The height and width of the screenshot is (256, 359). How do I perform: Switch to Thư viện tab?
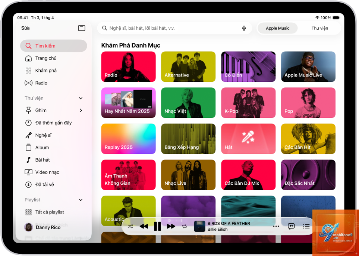coord(319,28)
